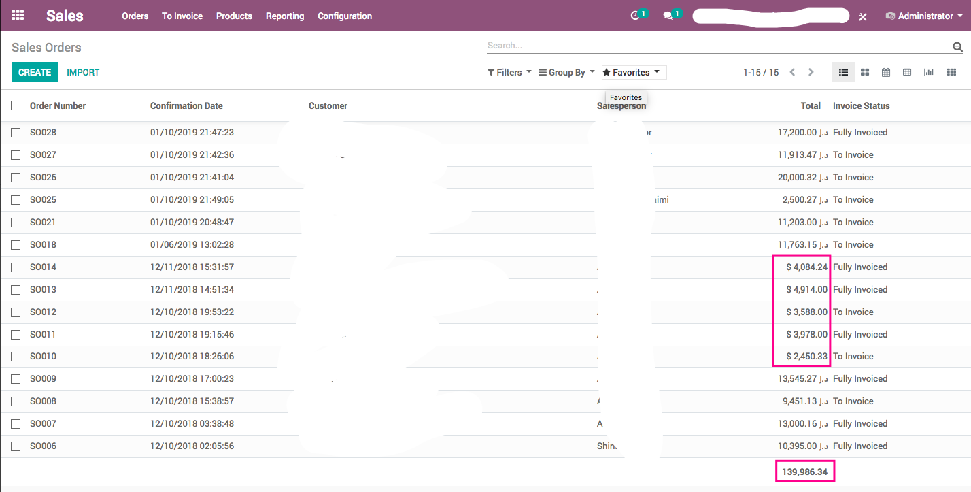
Task: Open the activities clock icon
Action: coord(636,15)
